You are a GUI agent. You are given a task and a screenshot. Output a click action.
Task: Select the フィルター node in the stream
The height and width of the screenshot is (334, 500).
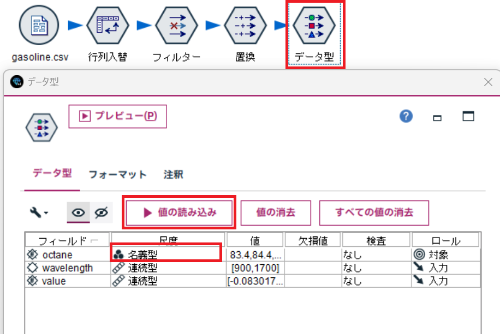pyautogui.click(x=176, y=25)
